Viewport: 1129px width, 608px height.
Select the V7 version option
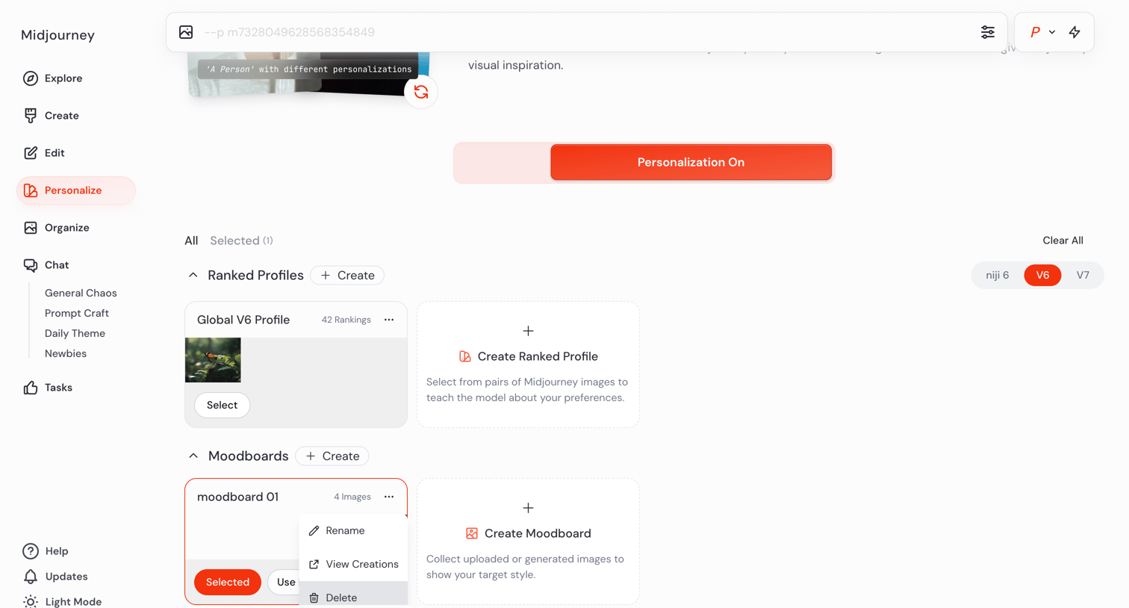click(x=1083, y=276)
